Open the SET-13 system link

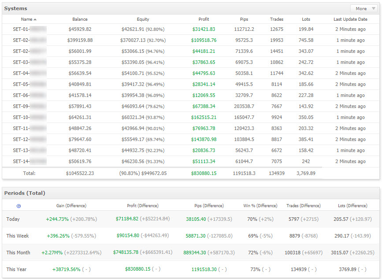[x=30, y=150]
